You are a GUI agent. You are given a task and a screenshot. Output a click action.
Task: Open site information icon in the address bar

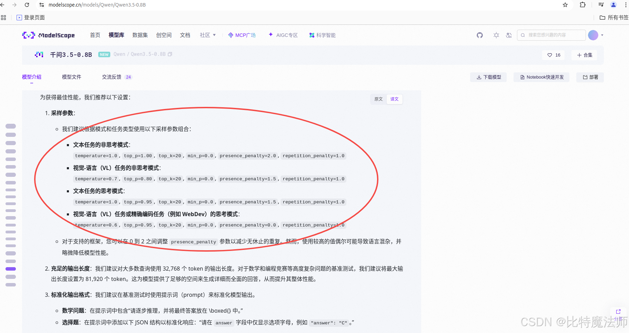tap(42, 5)
